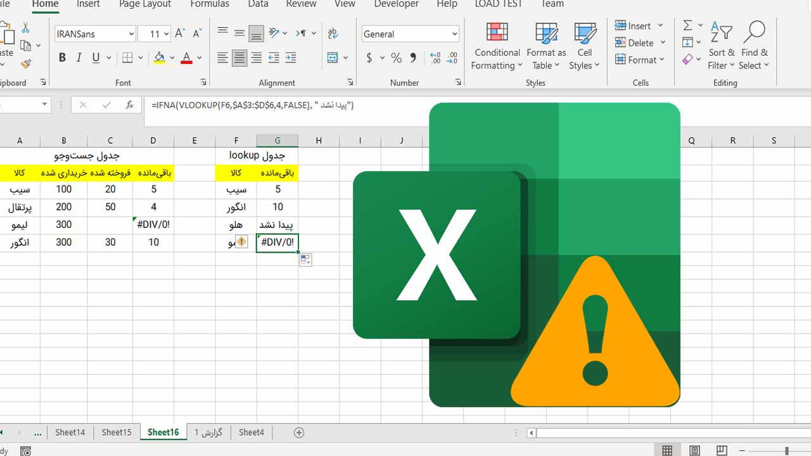
Task: Align text left
Action: (222, 58)
